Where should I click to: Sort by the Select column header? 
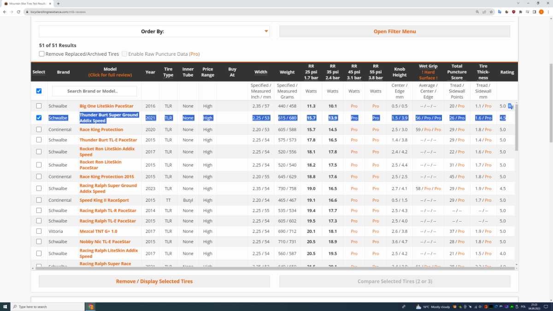tap(39, 72)
